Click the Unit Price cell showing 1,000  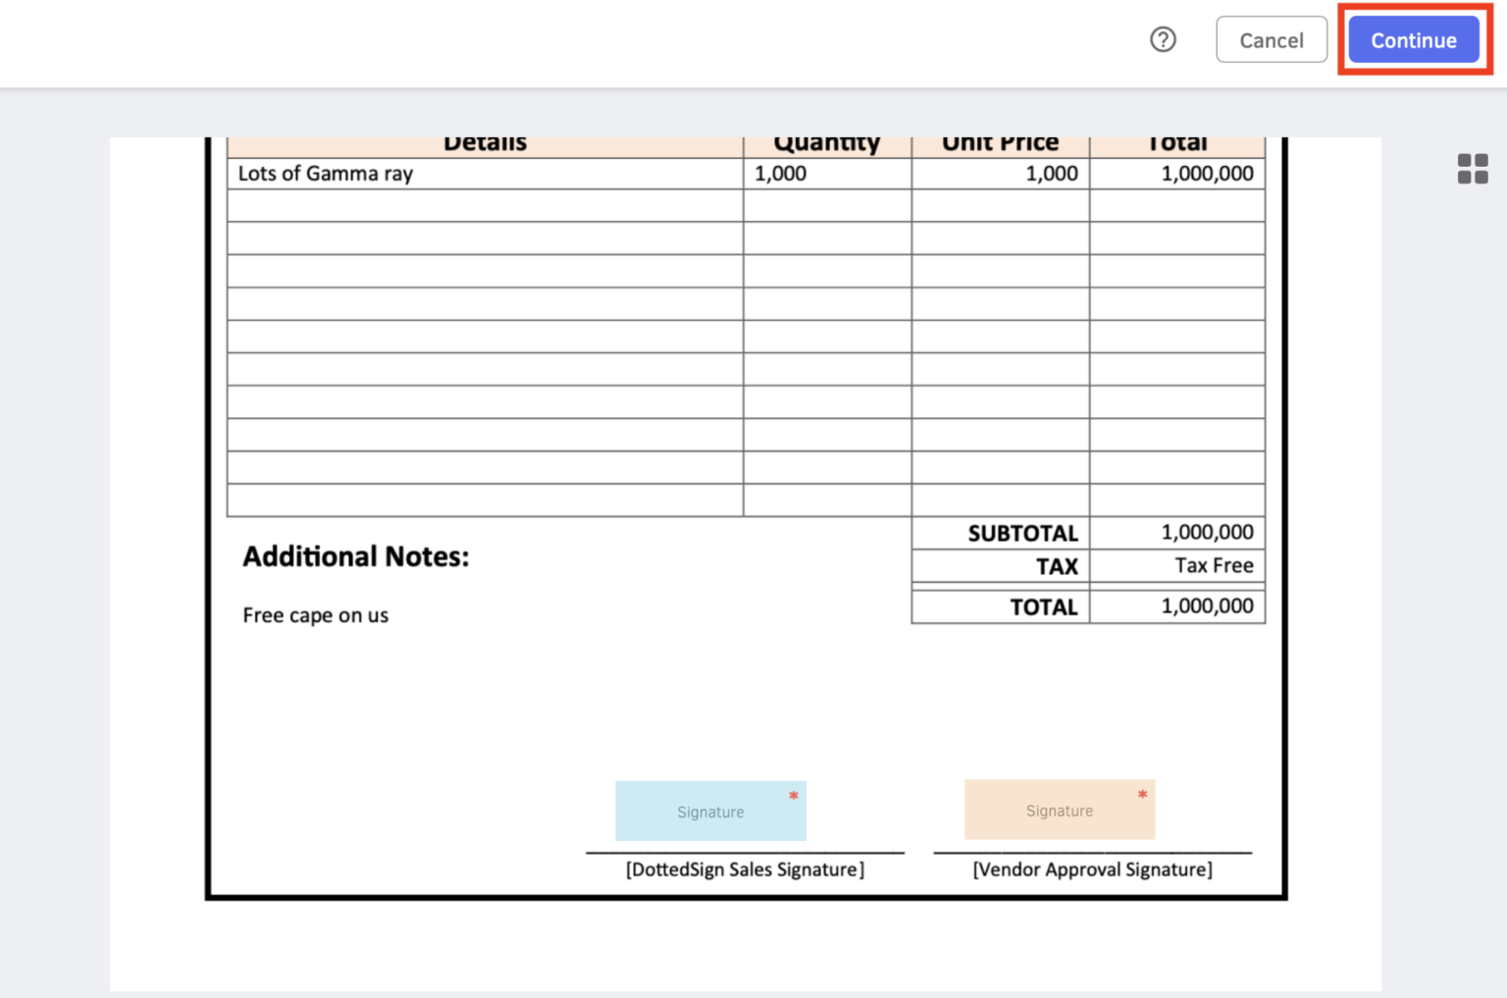pyautogui.click(x=1051, y=174)
